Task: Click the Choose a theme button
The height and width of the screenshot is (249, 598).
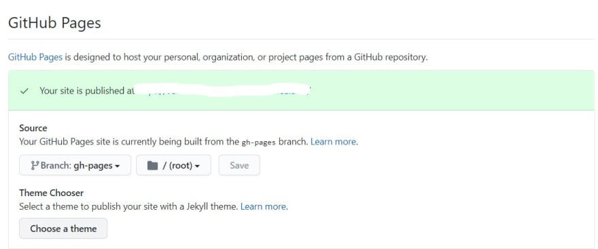Action: tap(63, 229)
